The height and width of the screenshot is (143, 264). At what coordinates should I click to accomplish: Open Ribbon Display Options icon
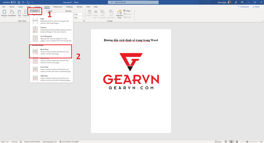(x=242, y=2)
